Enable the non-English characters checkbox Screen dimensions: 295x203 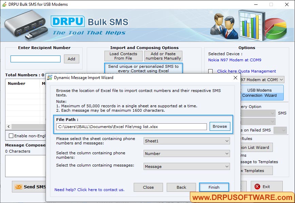[x=11, y=136]
